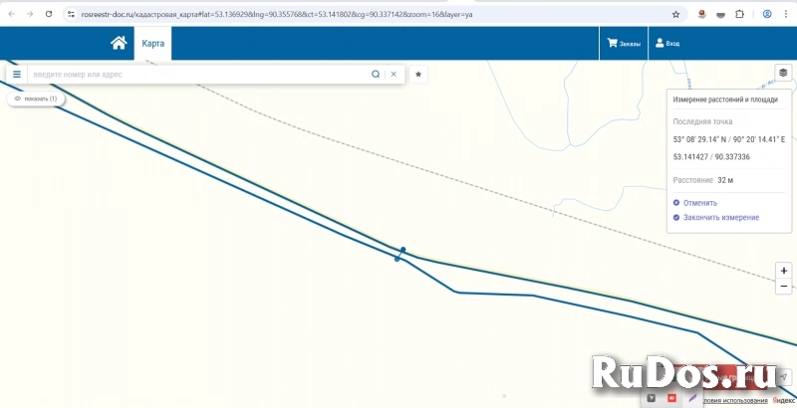Click the Вход login button

pos(666,44)
